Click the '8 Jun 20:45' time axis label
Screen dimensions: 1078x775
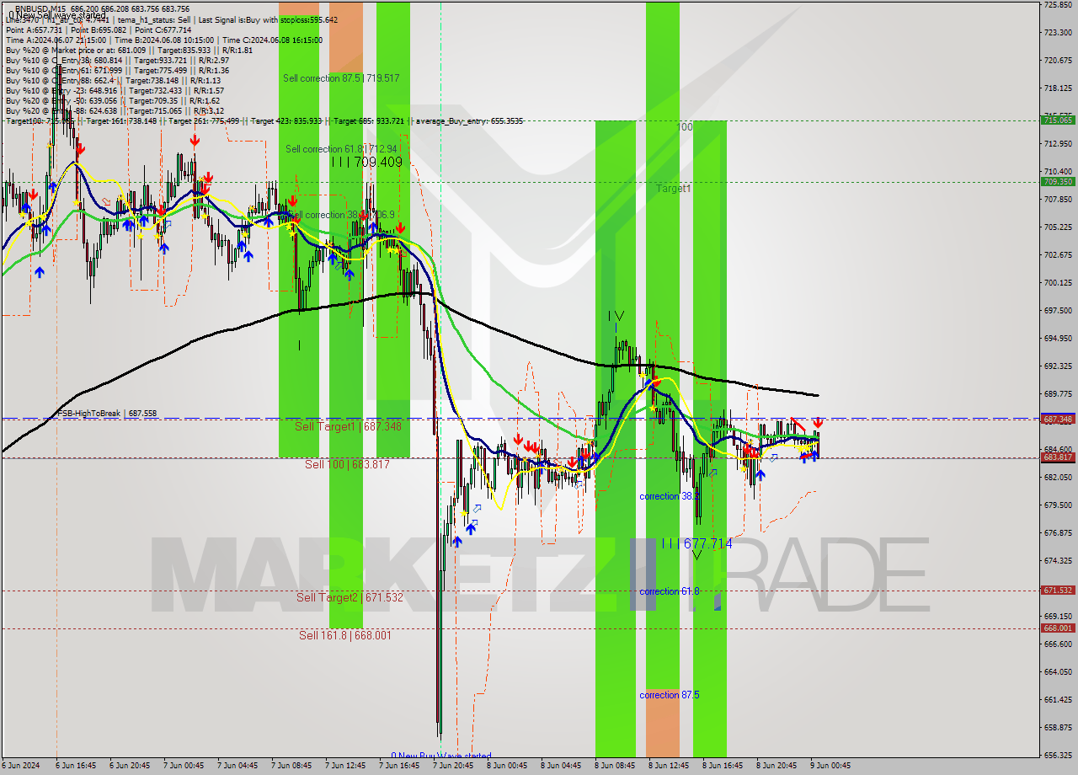778,766
